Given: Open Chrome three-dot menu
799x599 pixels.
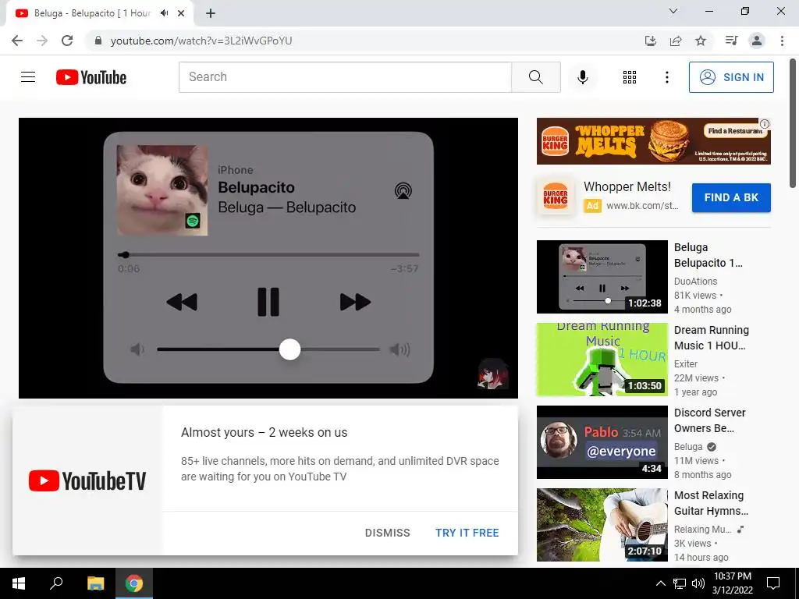Looking at the screenshot, I should coord(782,41).
